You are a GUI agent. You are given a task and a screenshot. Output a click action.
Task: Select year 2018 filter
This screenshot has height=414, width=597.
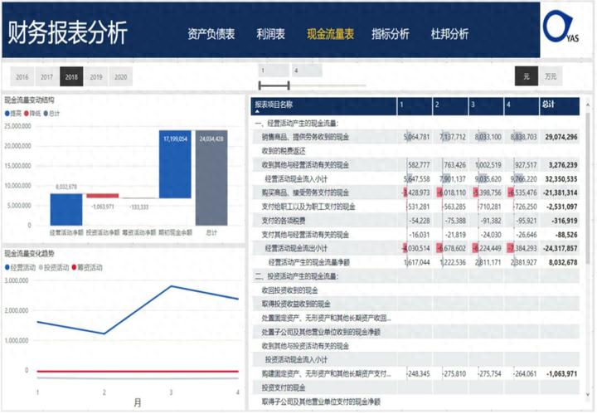[x=71, y=76]
